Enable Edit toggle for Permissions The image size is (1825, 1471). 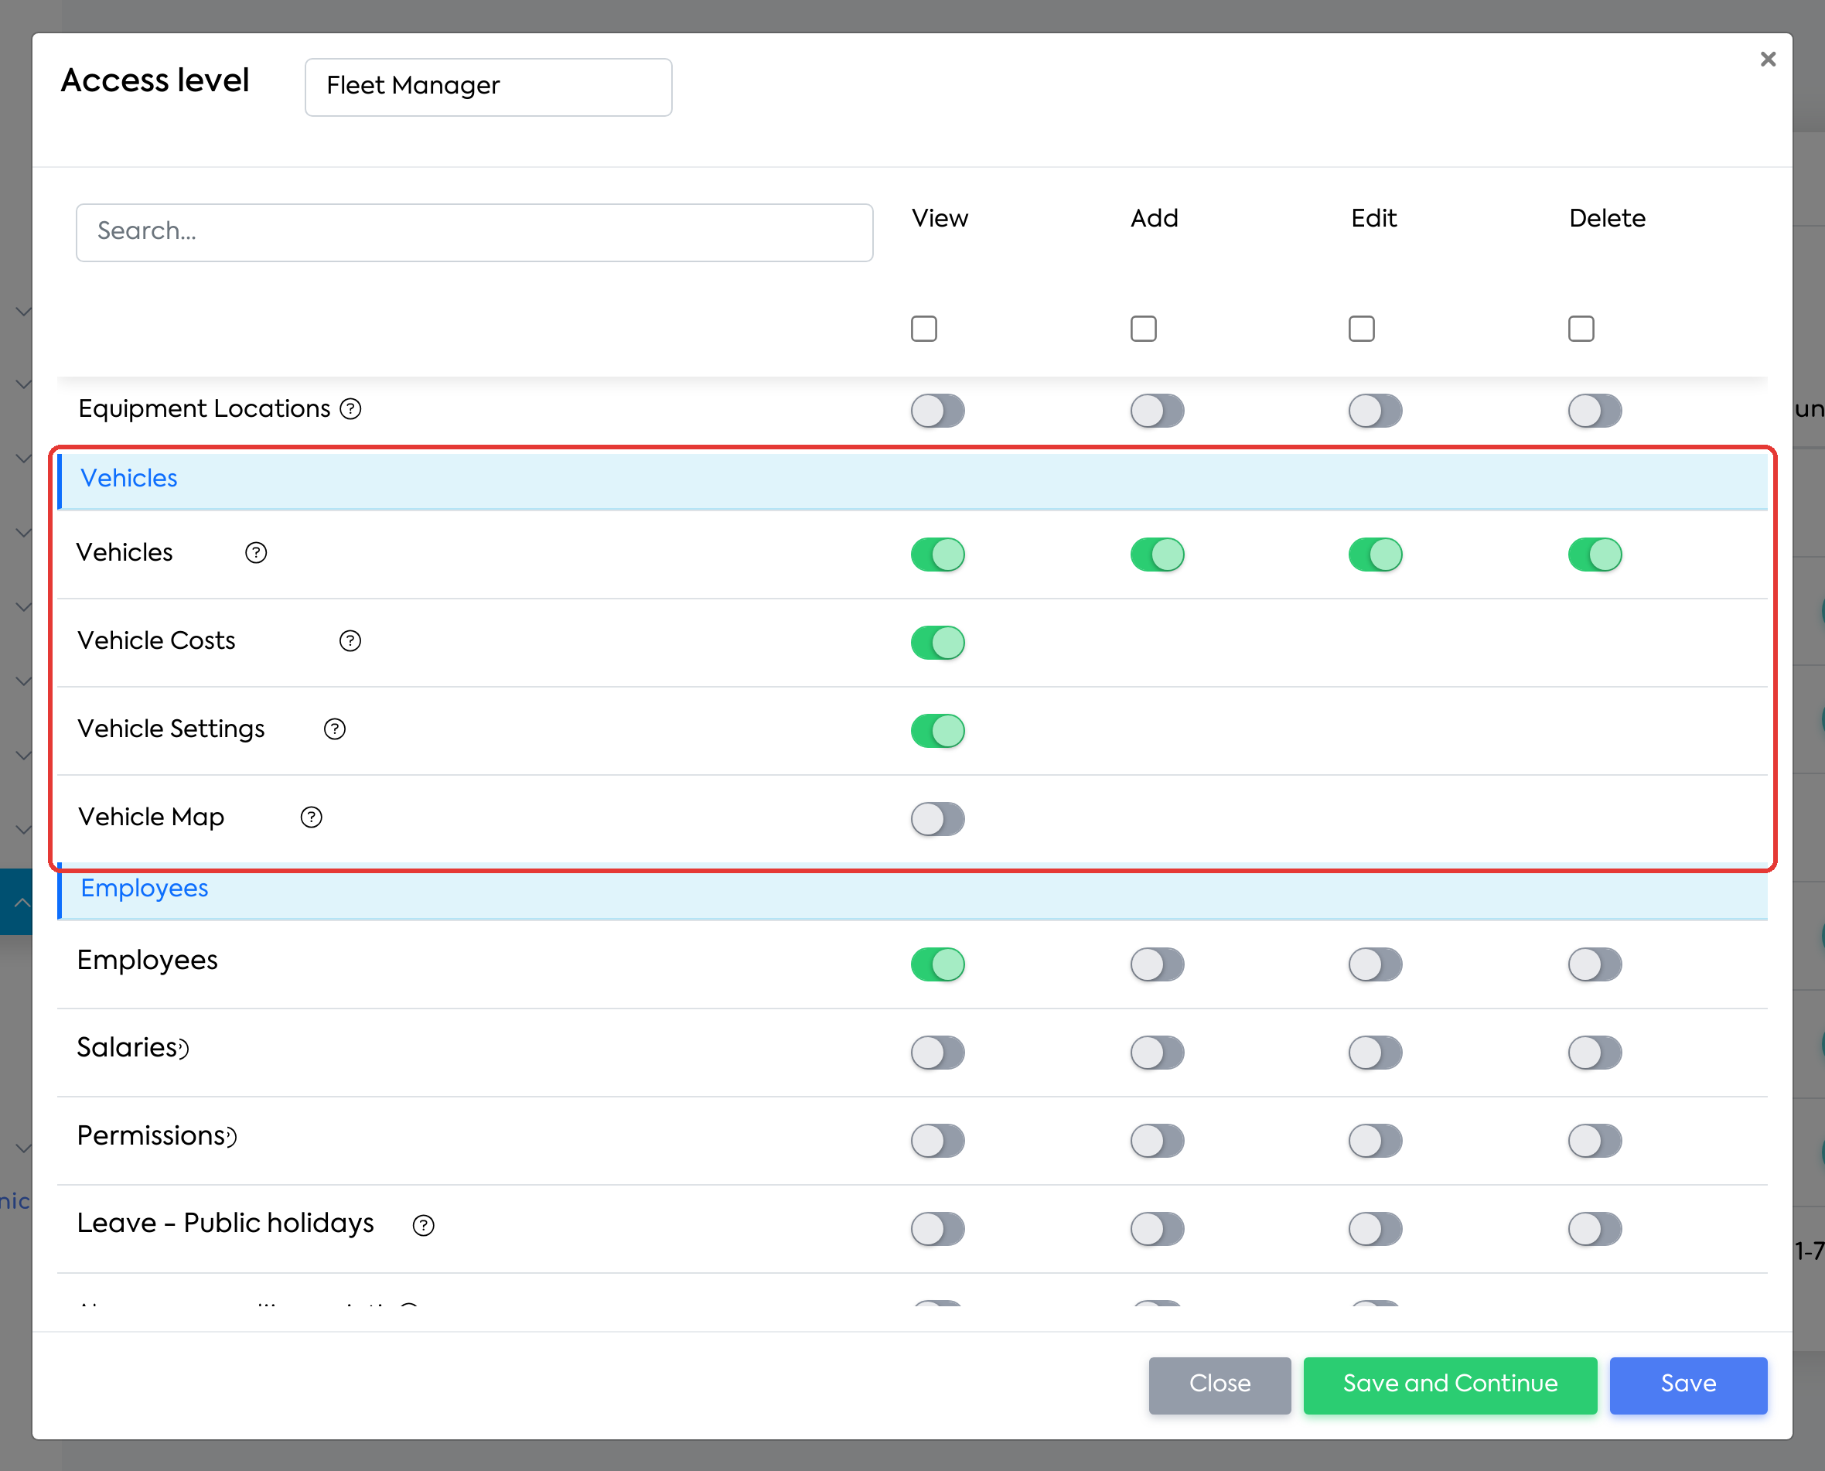pos(1376,1142)
